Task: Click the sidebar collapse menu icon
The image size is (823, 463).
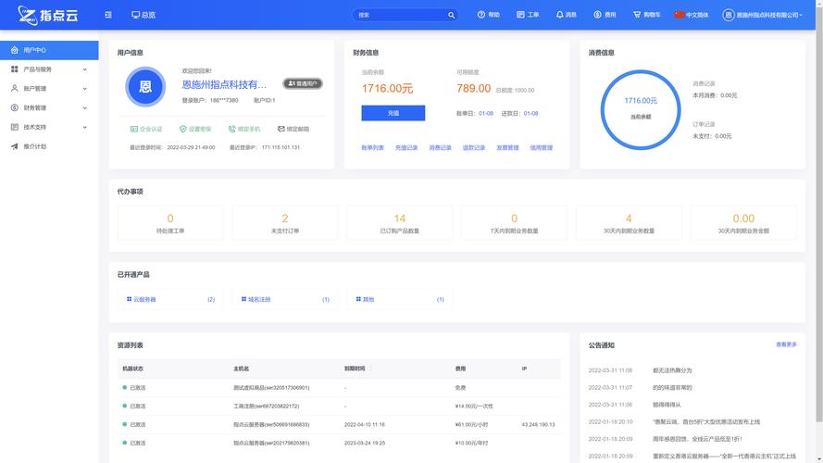Action: 108,15
